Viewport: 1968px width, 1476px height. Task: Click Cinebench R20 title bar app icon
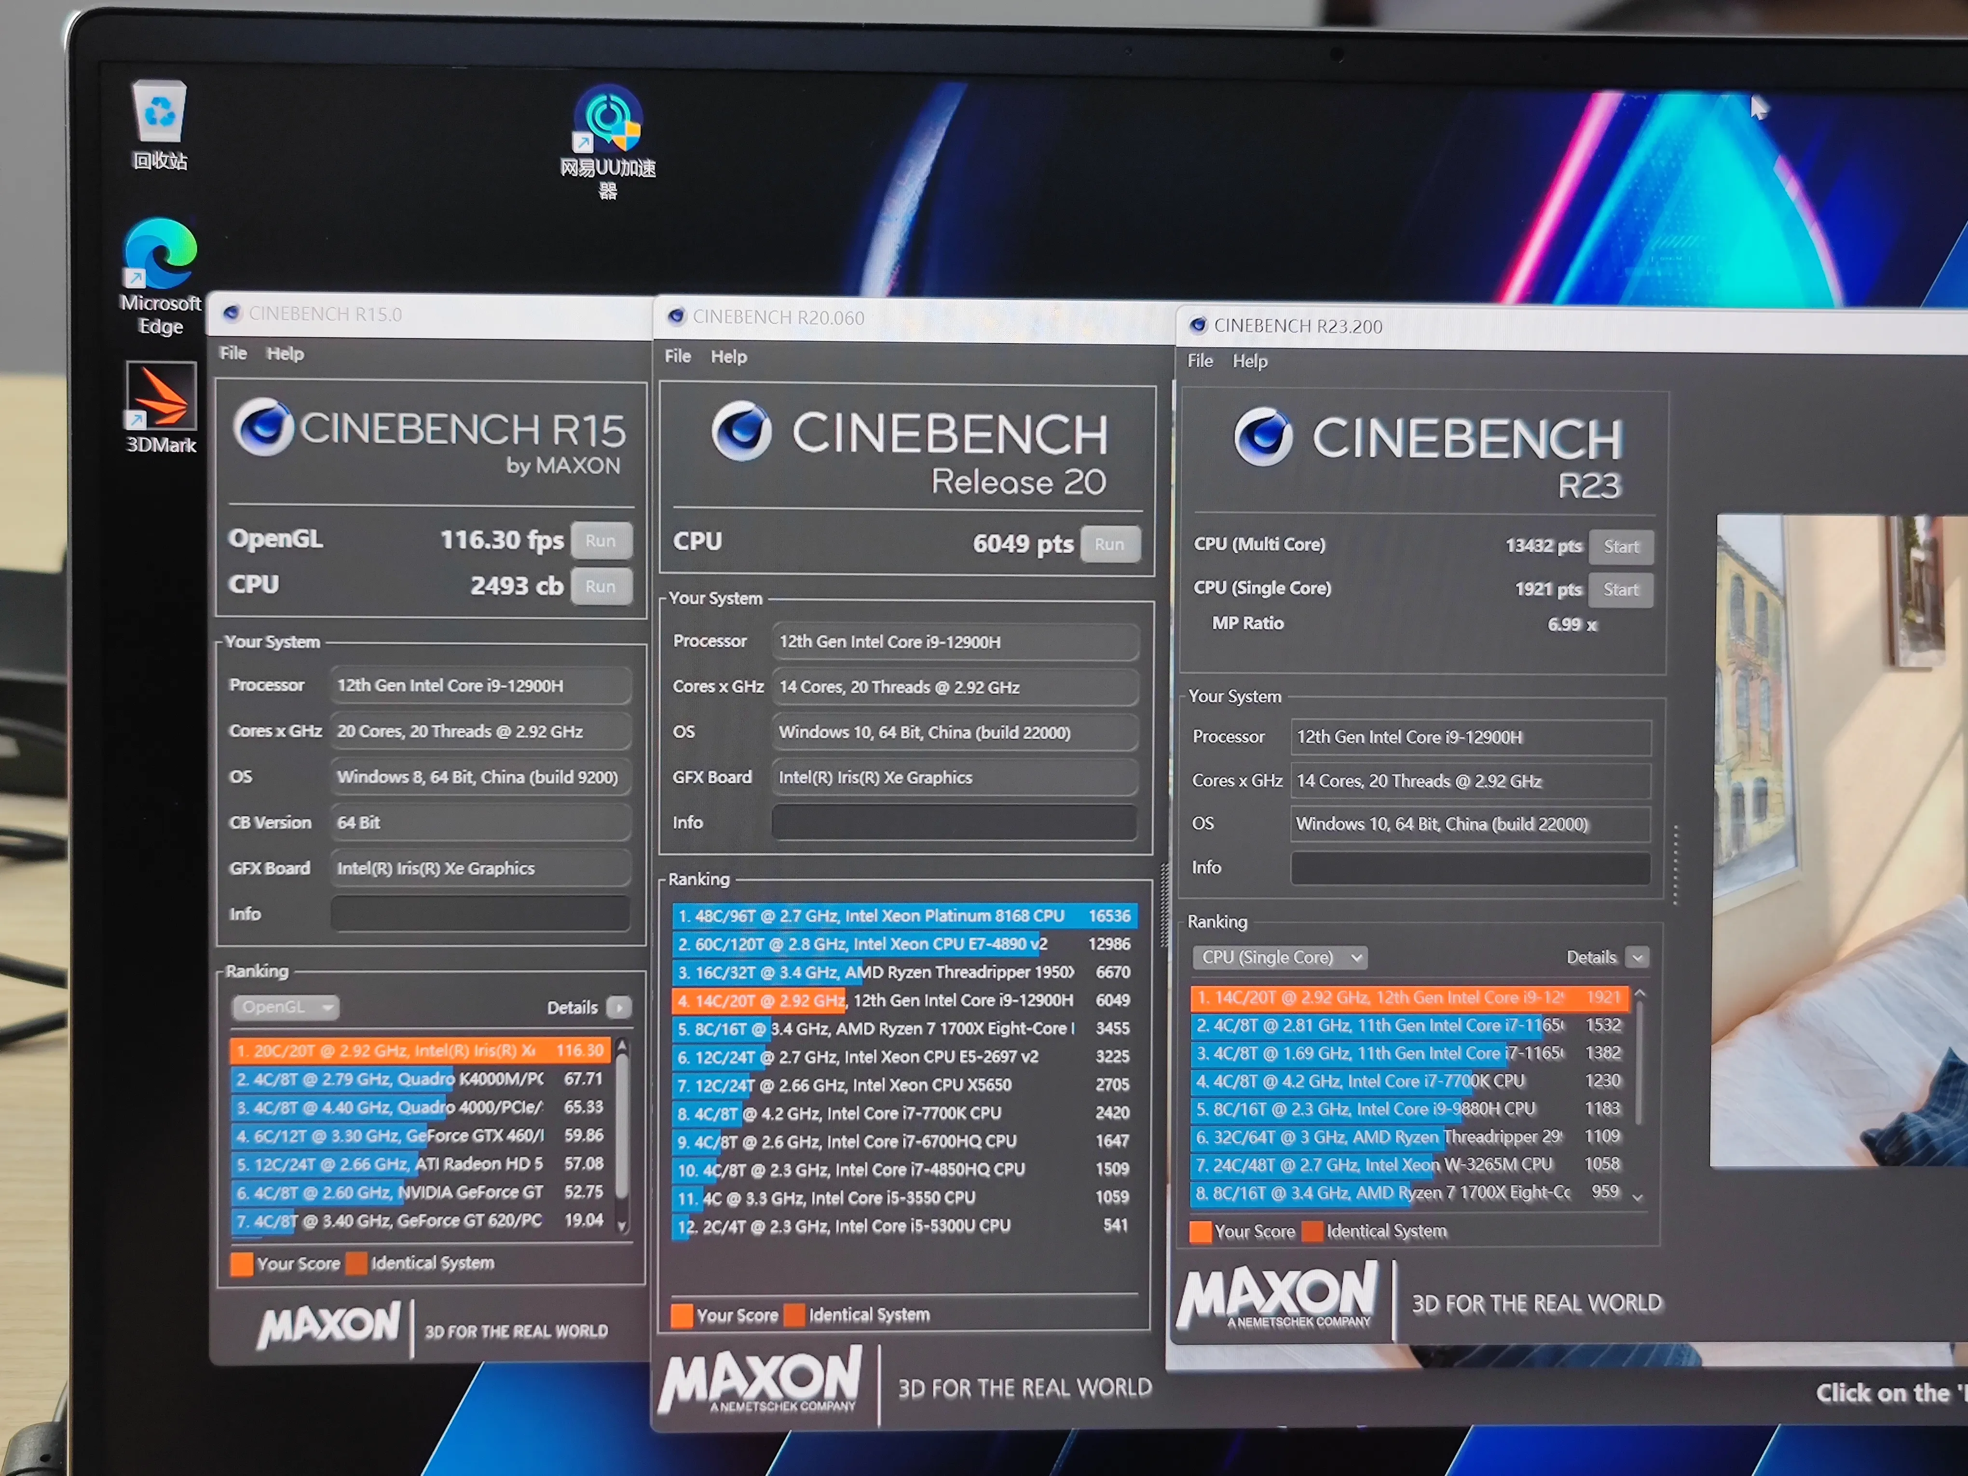(676, 317)
